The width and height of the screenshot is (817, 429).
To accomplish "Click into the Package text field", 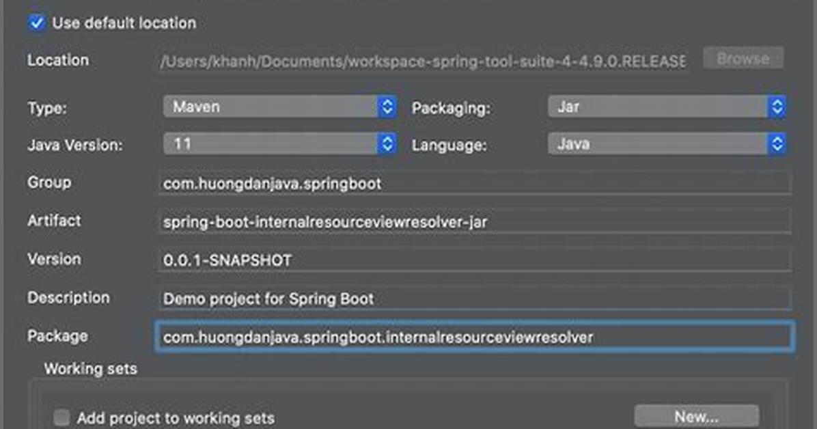I will tap(475, 337).
